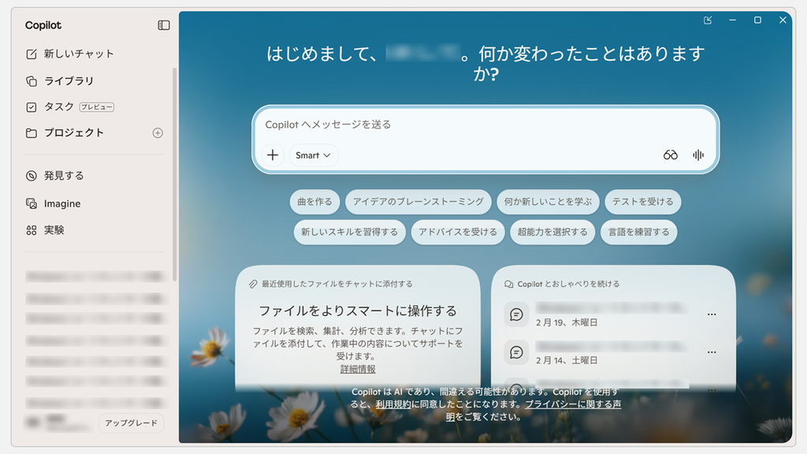The height and width of the screenshot is (454, 807).
Task: Open the ライブラリ section
Action: (60, 81)
